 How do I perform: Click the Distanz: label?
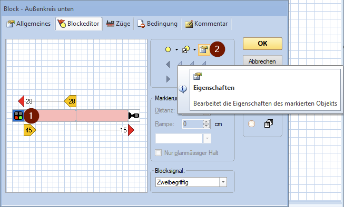(x=165, y=110)
